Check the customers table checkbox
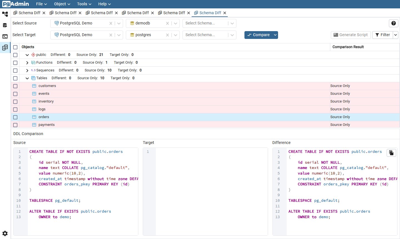Viewport: 400px width, 239px height. [x=15, y=86]
